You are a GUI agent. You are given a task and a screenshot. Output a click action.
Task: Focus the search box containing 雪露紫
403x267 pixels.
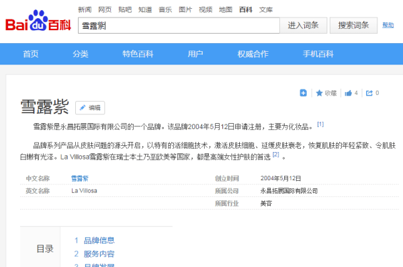coord(179,26)
